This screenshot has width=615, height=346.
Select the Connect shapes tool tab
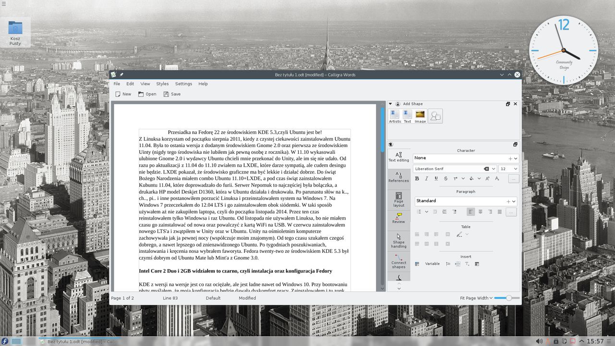point(399,261)
